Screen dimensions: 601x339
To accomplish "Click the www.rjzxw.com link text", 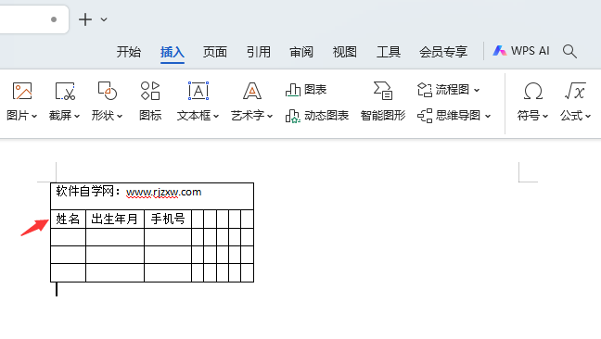I will [x=163, y=192].
